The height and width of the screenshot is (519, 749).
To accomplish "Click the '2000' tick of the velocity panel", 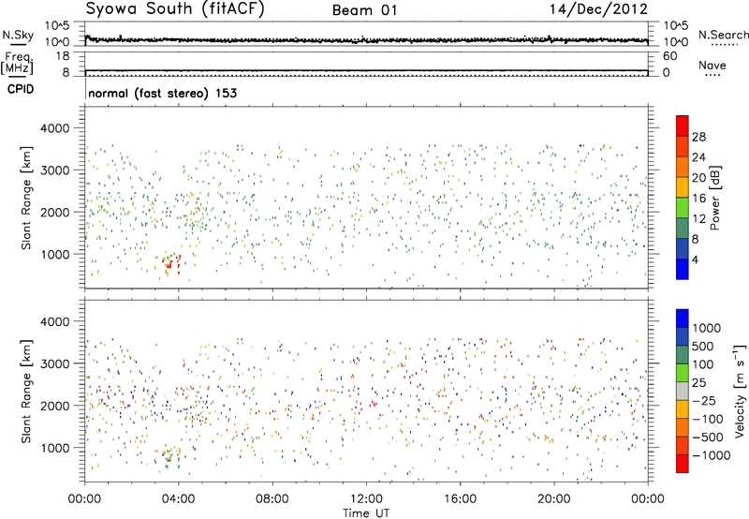I will click(x=55, y=406).
